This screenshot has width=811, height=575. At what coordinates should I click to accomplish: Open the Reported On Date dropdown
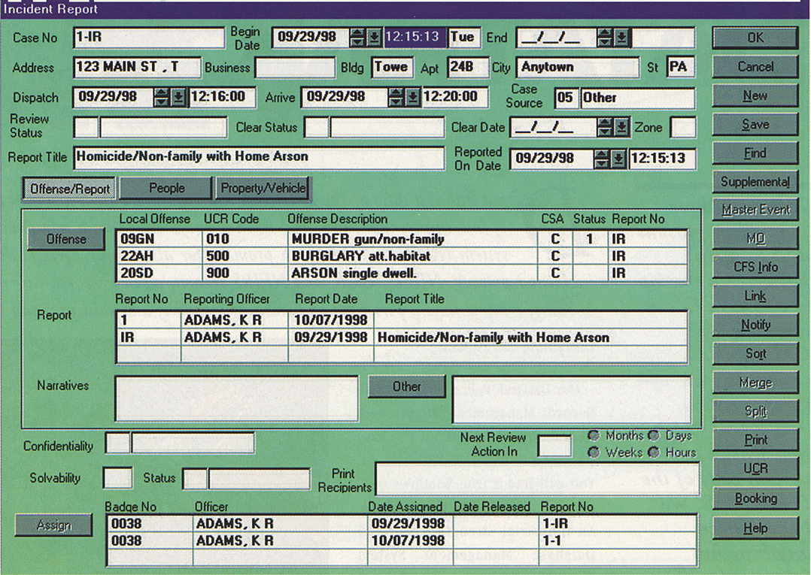[x=619, y=159]
